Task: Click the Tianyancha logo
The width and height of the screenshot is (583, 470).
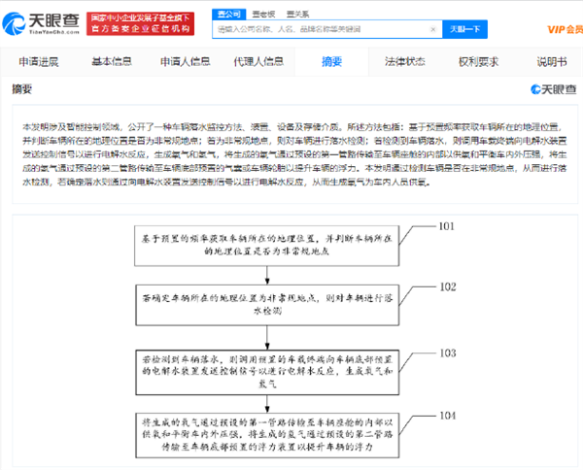Action: point(41,23)
